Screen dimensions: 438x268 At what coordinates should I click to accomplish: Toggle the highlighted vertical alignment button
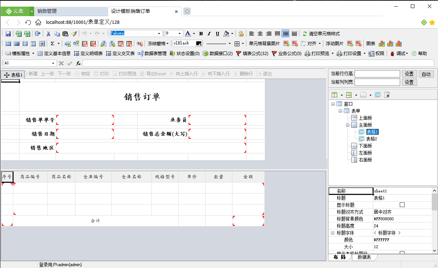[x=285, y=34]
